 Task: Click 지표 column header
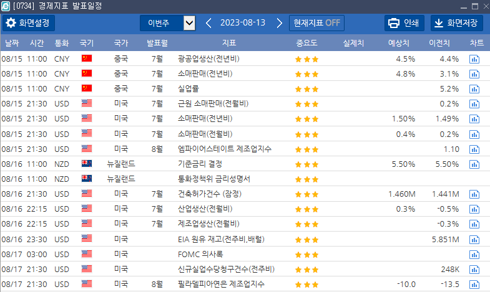tap(228, 43)
